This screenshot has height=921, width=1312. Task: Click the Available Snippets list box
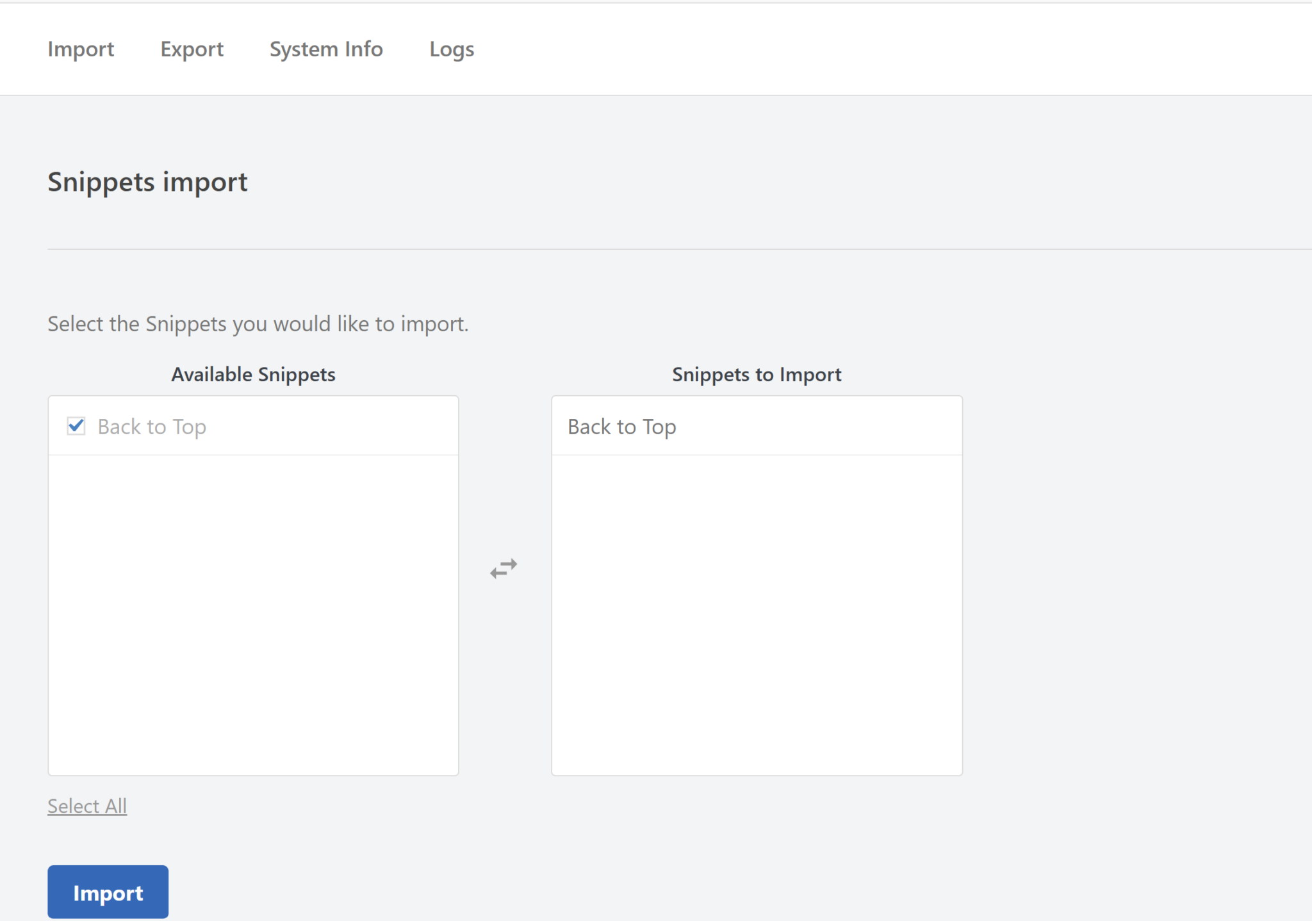pyautogui.click(x=253, y=608)
